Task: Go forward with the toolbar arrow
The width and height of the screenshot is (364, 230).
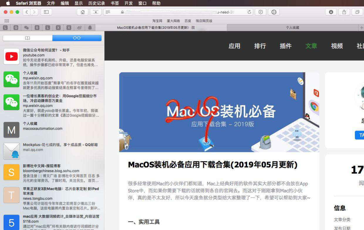Action: (x=34, y=12)
